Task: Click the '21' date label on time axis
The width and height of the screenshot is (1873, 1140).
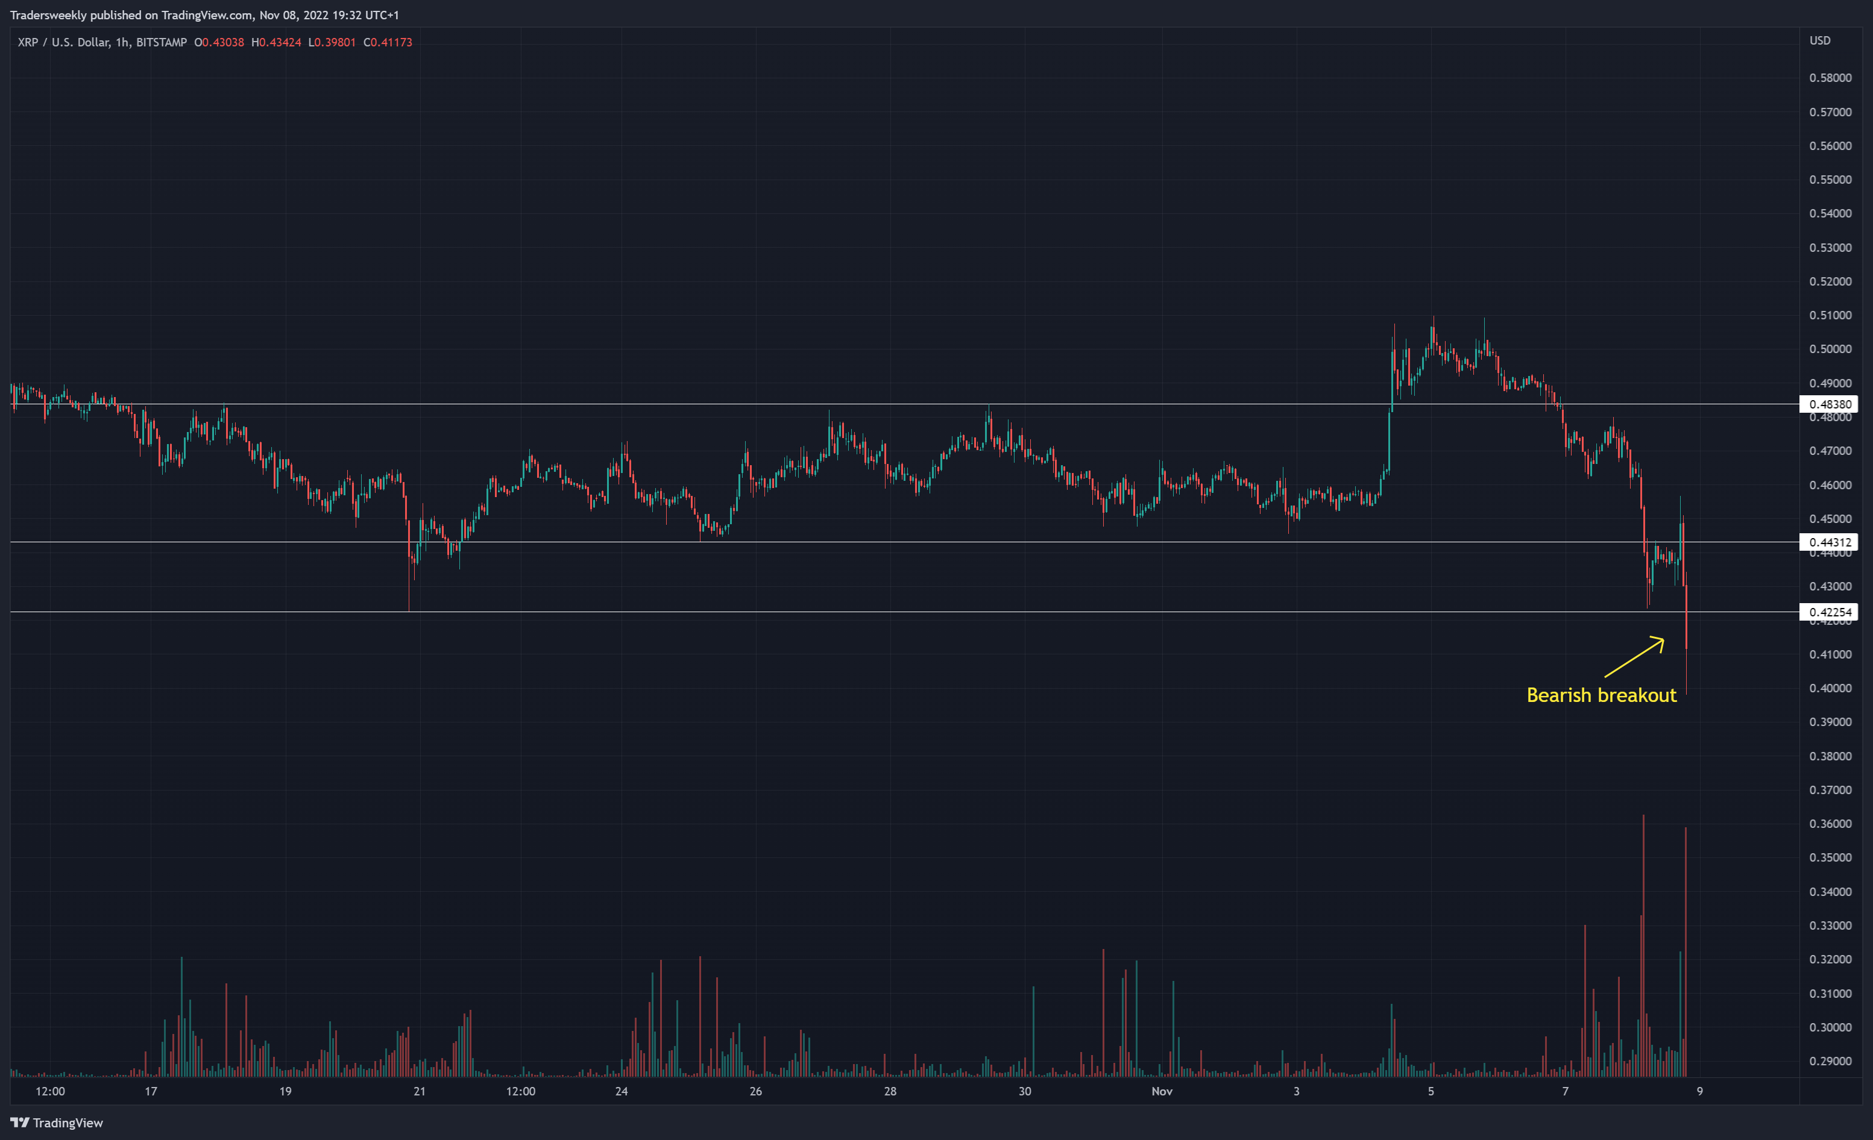Action: tap(420, 1091)
